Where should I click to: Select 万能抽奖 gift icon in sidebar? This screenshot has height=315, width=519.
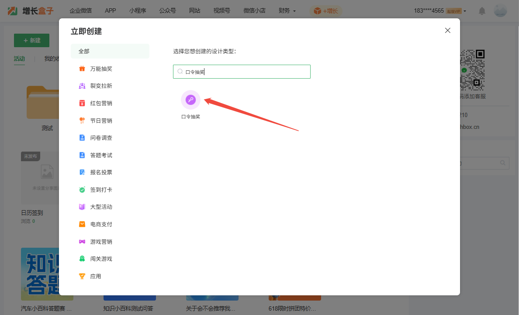(82, 69)
